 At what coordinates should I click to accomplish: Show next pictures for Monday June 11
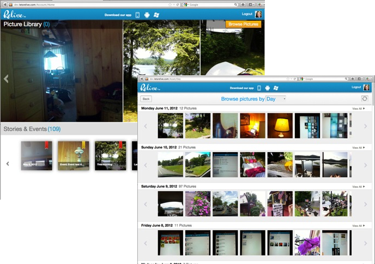pyautogui.click(x=365, y=126)
